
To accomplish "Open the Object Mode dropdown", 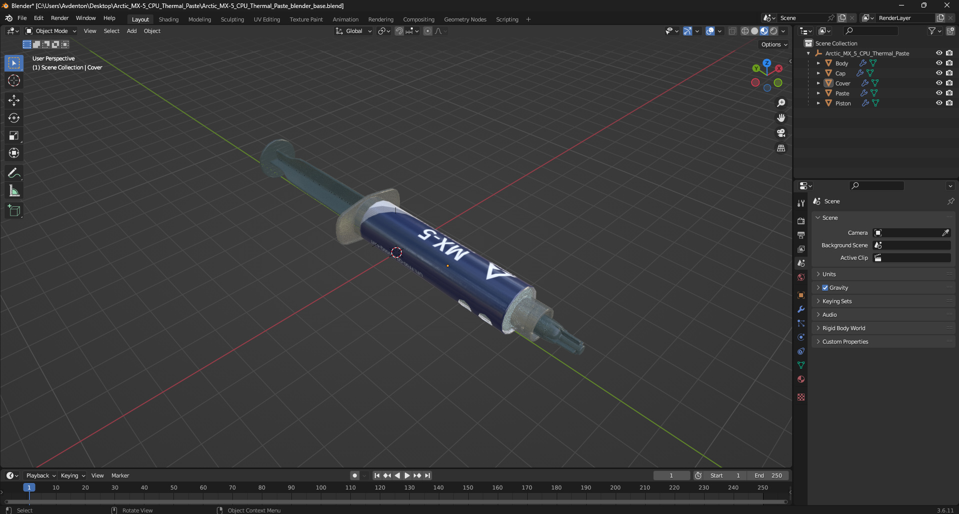I will tap(51, 31).
